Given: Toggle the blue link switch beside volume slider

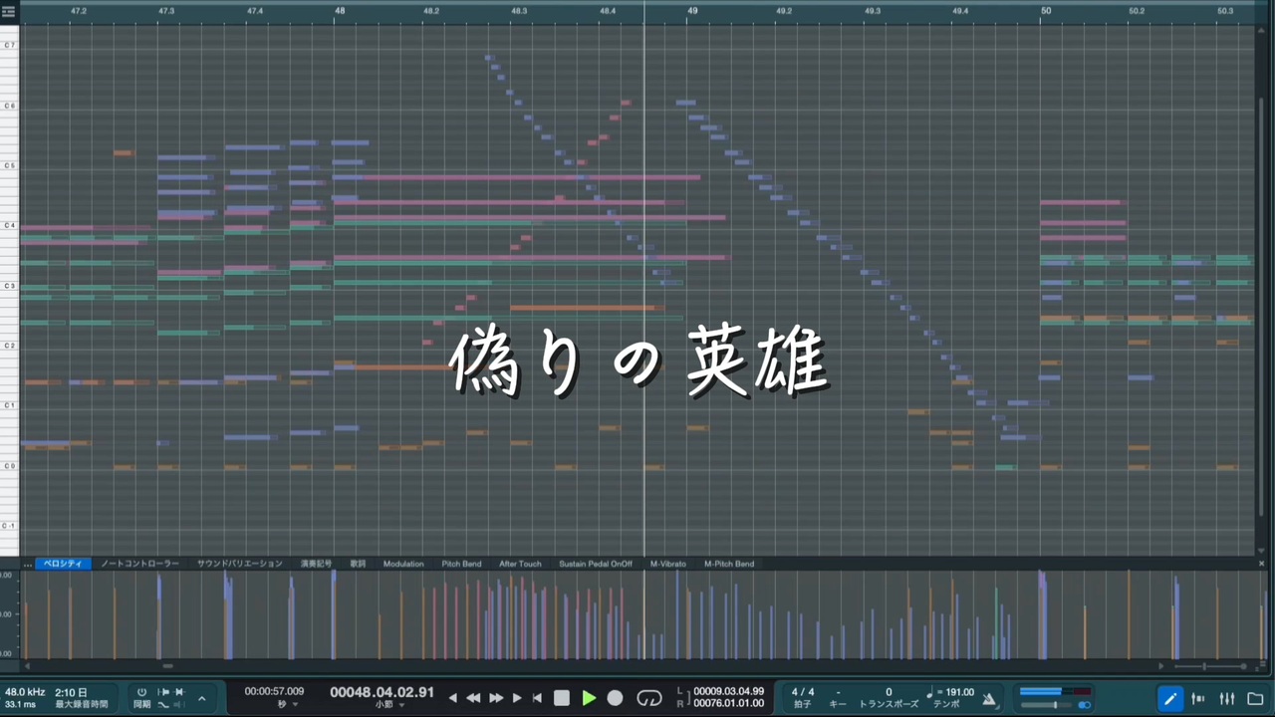Looking at the screenshot, I should (1084, 705).
